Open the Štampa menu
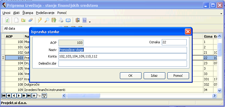The height and width of the screenshot is (107, 225). [x=28, y=13]
